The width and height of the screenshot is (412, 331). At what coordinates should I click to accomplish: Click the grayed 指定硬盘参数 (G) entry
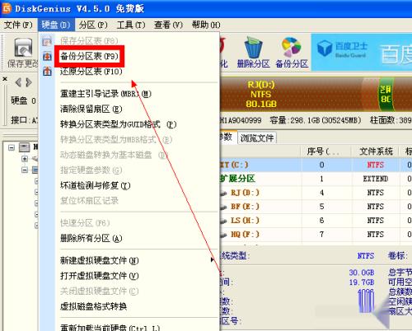(x=91, y=170)
